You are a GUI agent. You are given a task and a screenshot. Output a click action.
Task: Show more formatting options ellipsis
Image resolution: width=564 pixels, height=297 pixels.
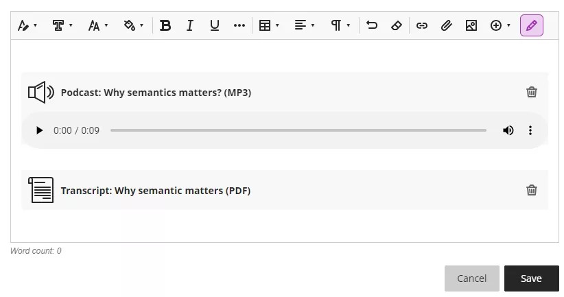pyautogui.click(x=239, y=25)
